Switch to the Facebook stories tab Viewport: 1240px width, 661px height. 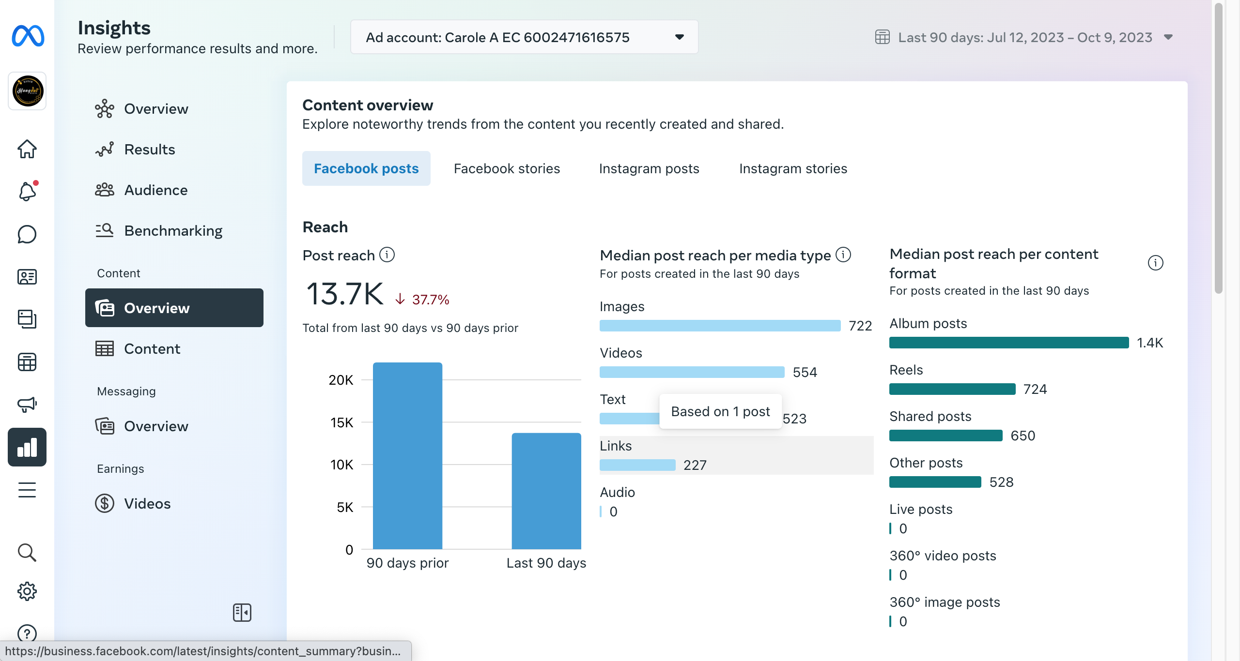pyautogui.click(x=507, y=168)
